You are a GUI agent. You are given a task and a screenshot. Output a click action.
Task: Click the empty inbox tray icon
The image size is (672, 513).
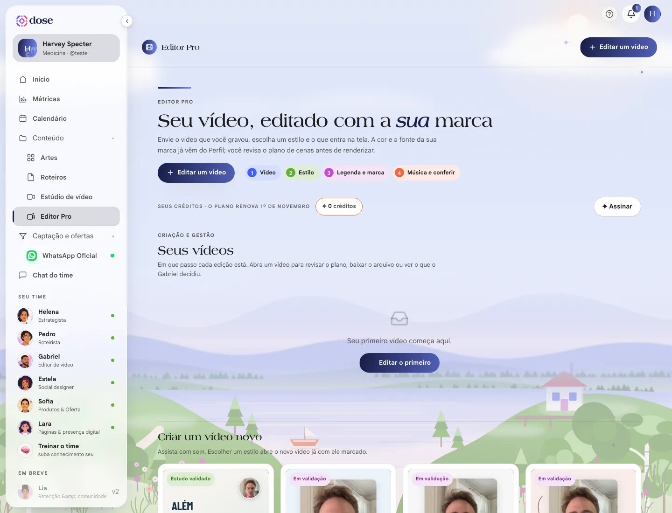pos(399,319)
